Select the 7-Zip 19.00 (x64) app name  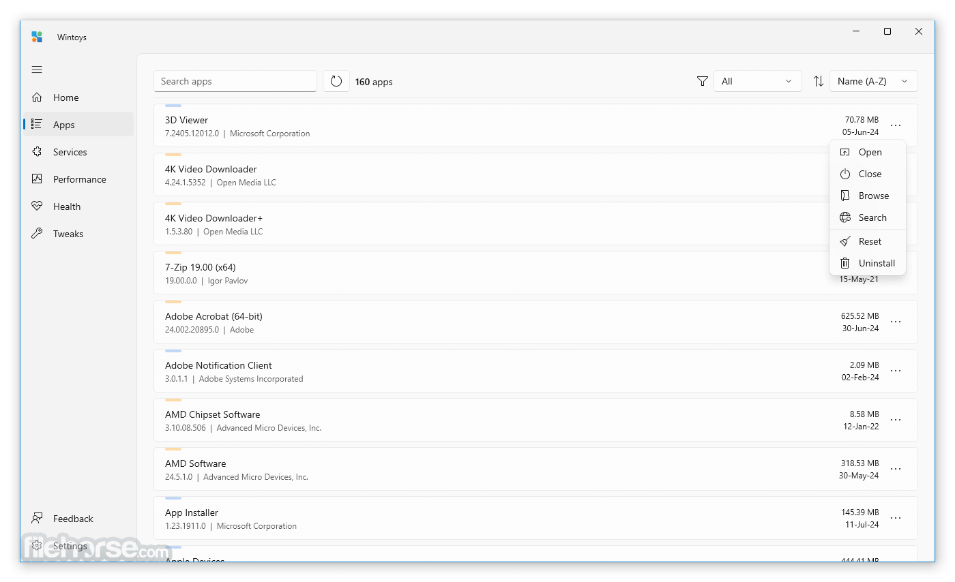pyautogui.click(x=201, y=267)
